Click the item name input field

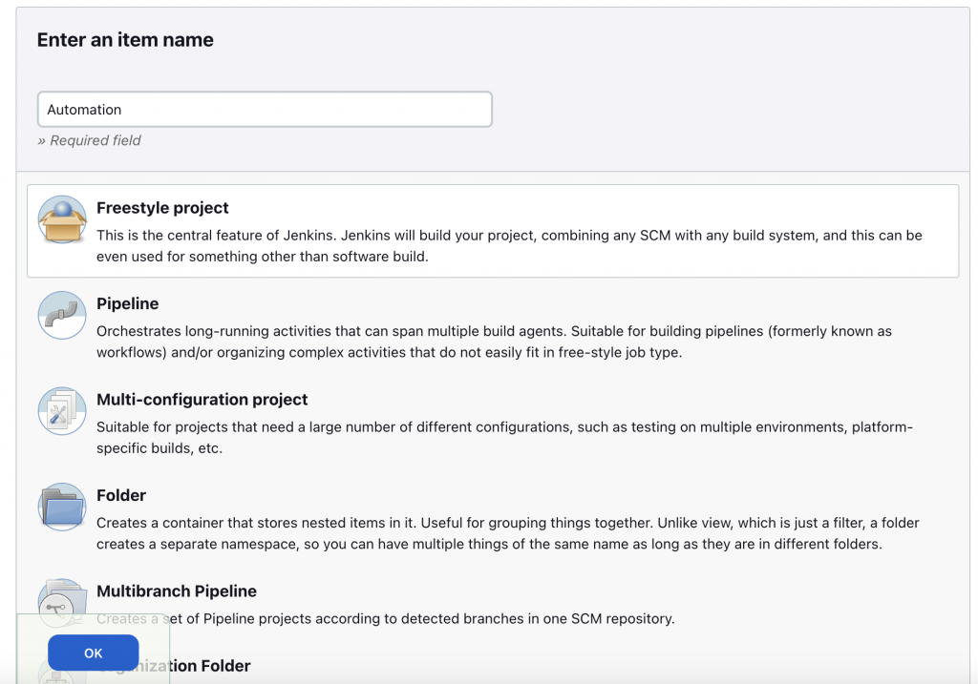point(265,110)
